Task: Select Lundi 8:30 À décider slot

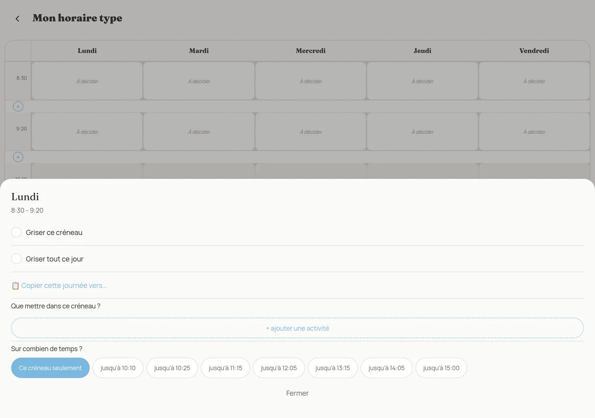Action: click(87, 81)
